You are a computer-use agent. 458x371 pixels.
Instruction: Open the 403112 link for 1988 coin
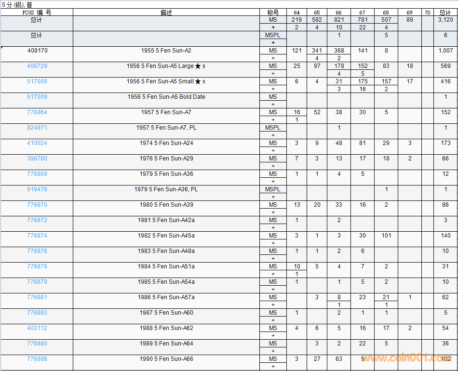pos(37,328)
